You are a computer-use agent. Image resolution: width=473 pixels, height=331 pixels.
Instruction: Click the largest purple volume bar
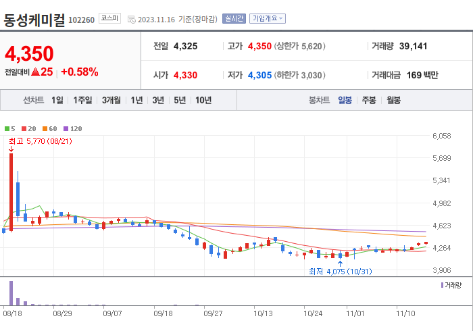[11, 293]
